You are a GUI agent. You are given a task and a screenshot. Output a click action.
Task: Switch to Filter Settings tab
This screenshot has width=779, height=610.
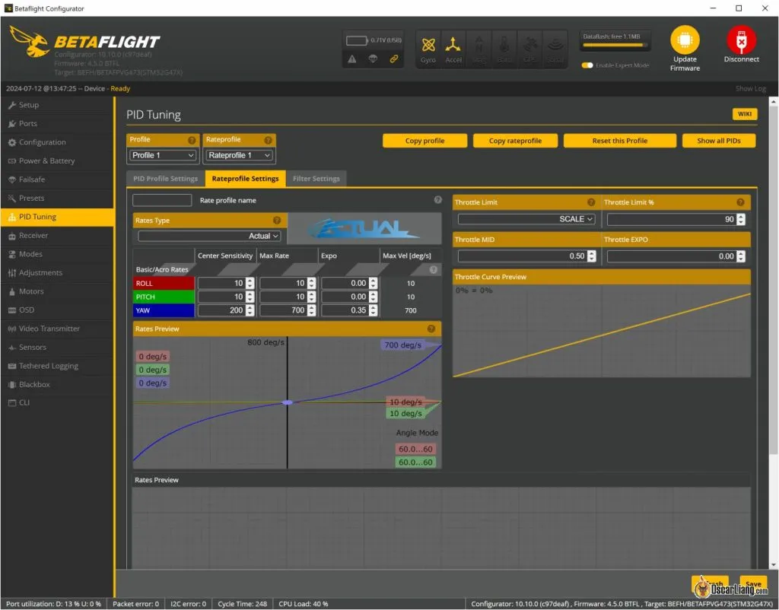tap(316, 179)
